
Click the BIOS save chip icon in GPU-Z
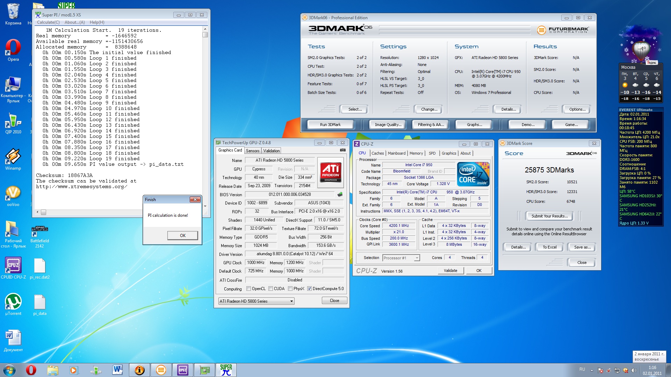340,194
